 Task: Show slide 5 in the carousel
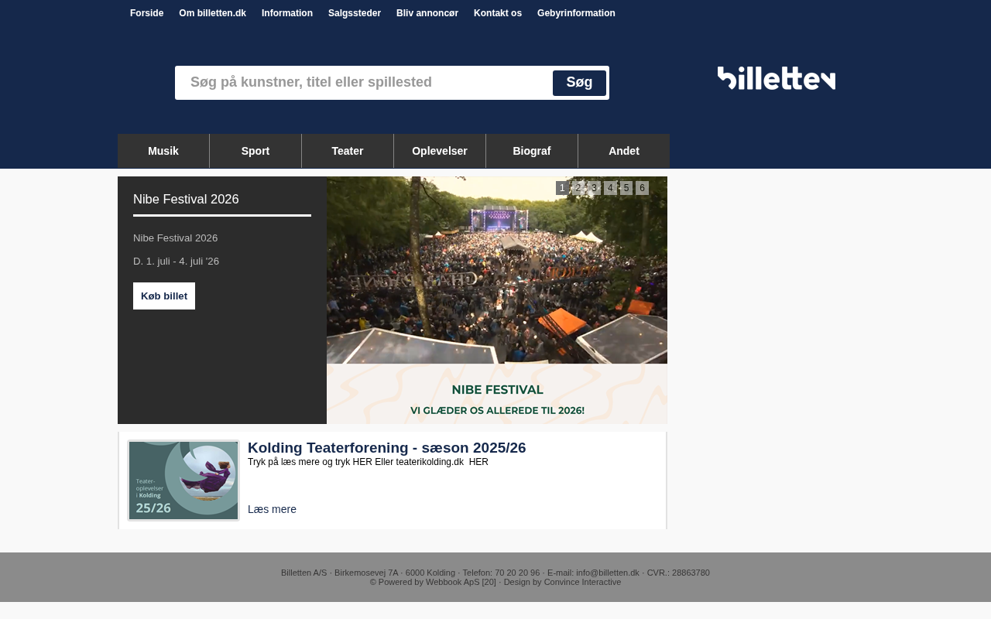(x=626, y=188)
